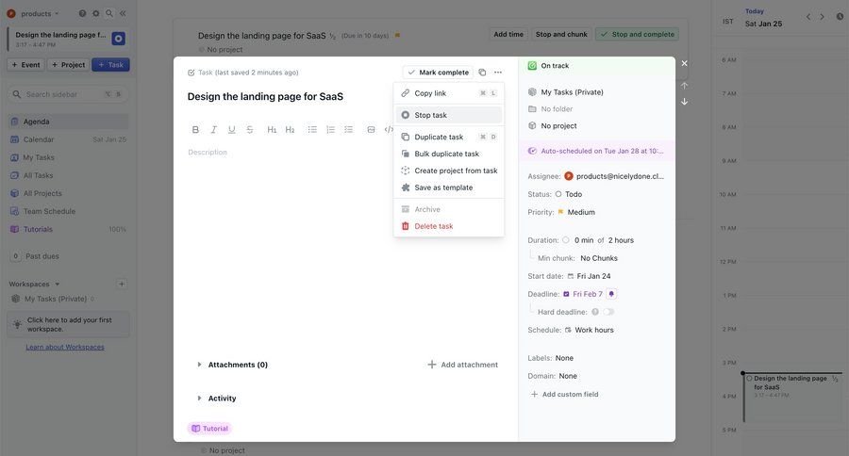Click the Search sidebar field
Screen dimensions: 849x456
(x=68, y=94)
